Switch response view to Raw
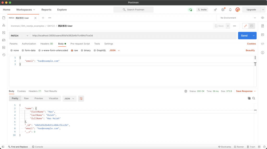The image size is (267, 149). [26, 98]
